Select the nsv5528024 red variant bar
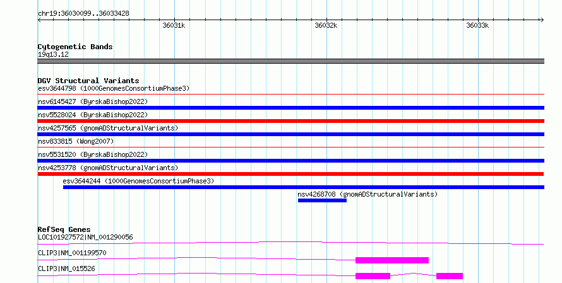562x283 pixels. 290,121
